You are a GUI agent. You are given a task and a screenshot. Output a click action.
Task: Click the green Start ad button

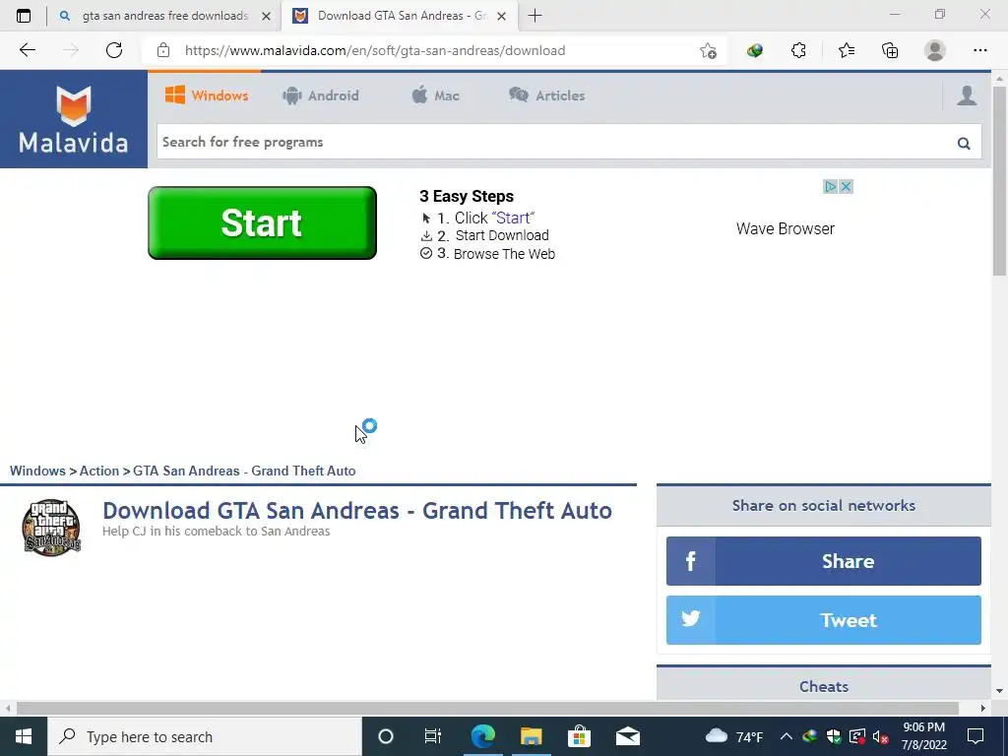click(262, 223)
